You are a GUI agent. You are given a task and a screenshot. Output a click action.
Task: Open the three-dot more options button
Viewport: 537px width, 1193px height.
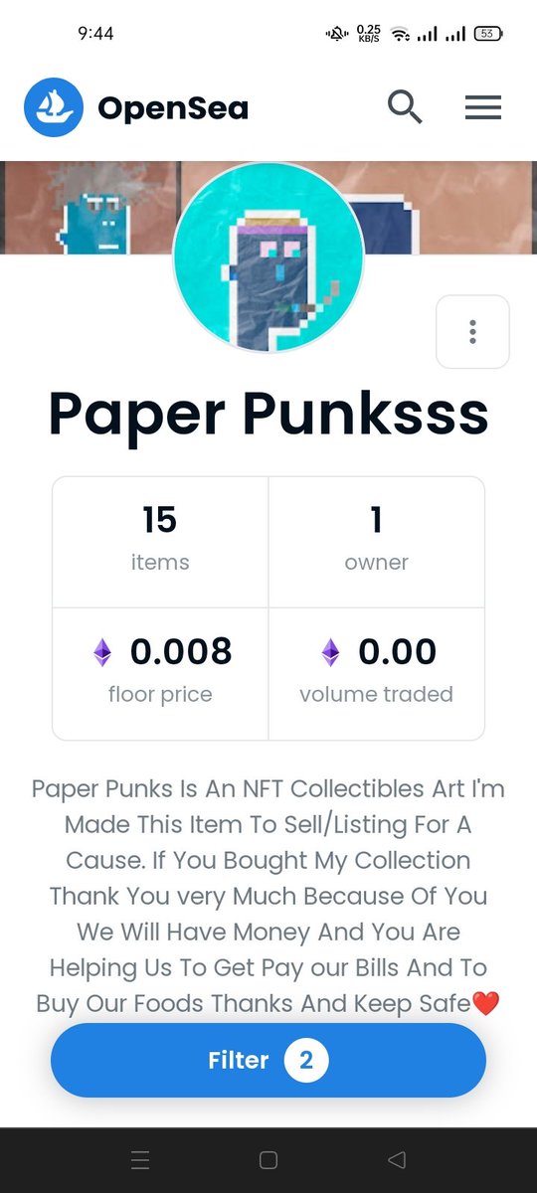(472, 332)
